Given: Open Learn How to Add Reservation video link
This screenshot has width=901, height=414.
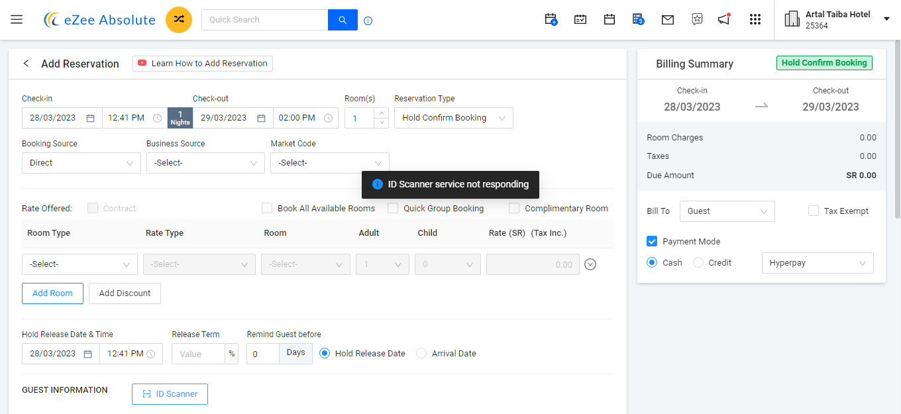Looking at the screenshot, I should [203, 64].
